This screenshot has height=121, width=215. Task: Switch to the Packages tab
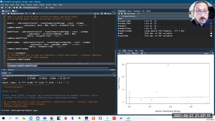(130, 51)
